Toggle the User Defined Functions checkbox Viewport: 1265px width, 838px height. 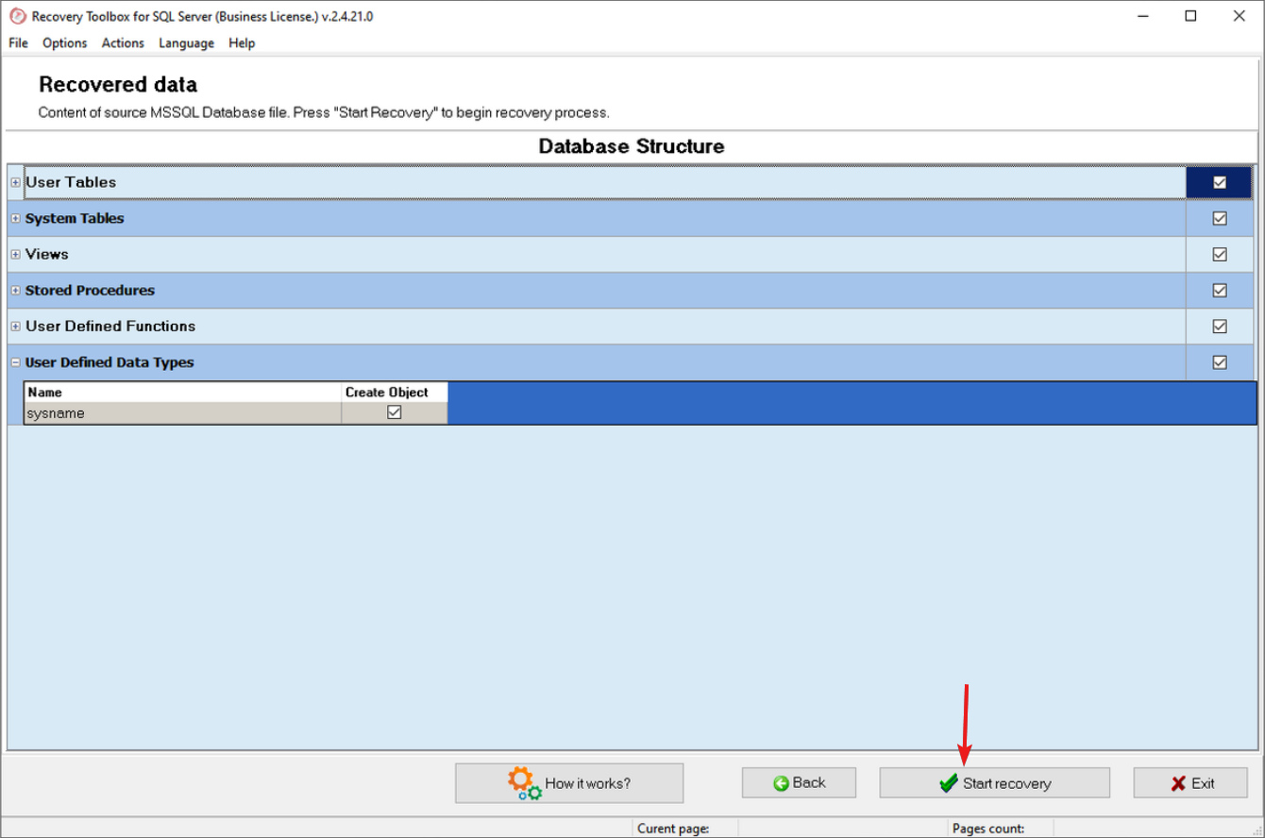[x=1220, y=326]
